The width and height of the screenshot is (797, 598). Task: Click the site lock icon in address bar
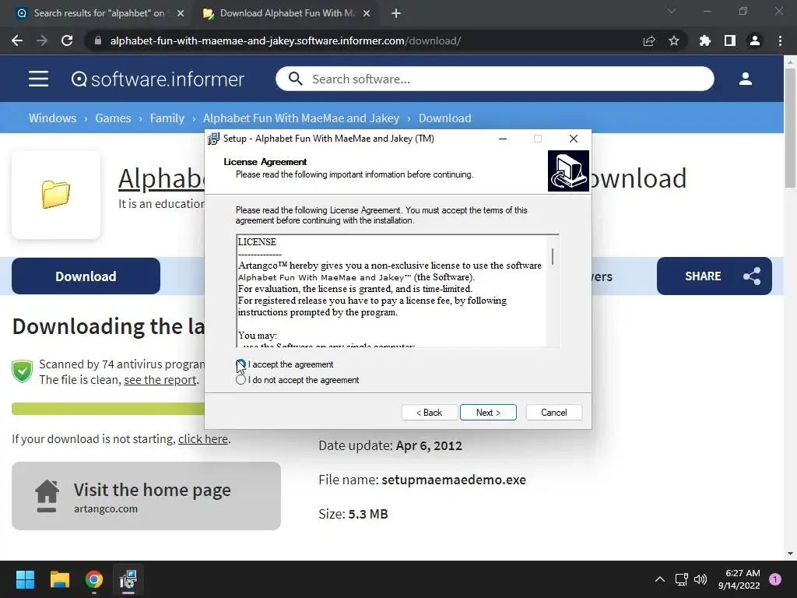[98, 40]
